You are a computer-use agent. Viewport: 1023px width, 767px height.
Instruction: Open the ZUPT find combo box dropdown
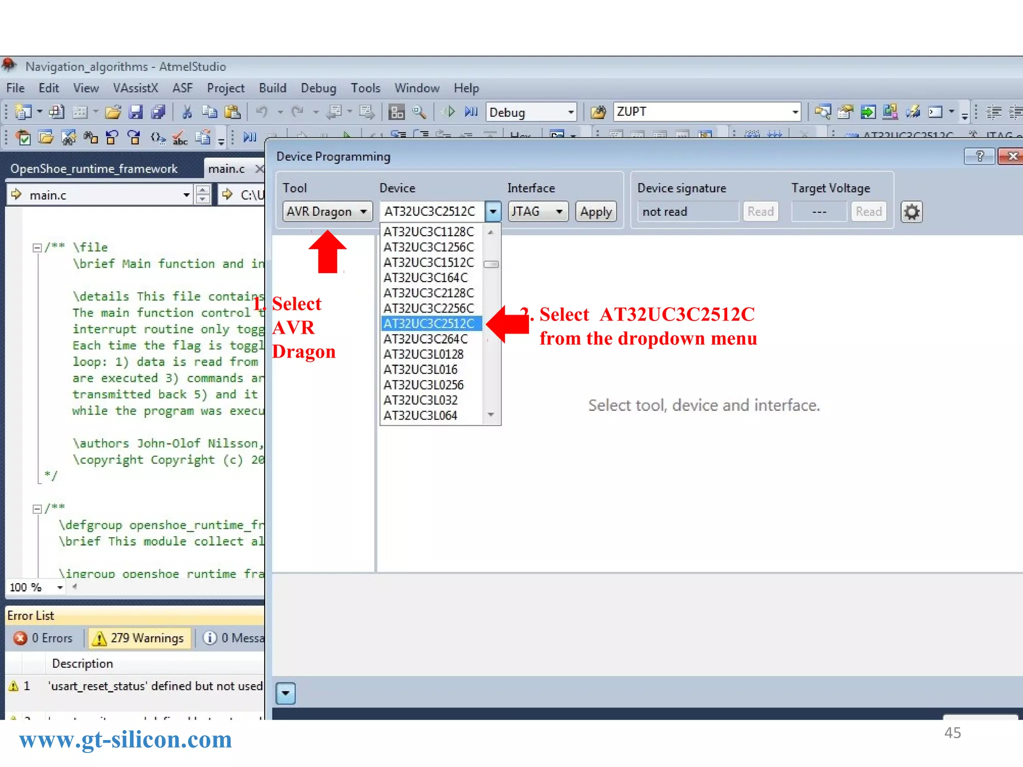(x=795, y=112)
